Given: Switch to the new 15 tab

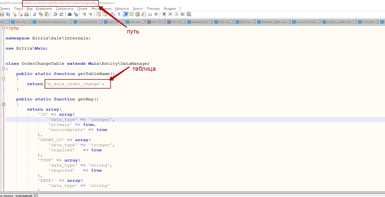Looking at the screenshot, I should click(x=156, y=22).
